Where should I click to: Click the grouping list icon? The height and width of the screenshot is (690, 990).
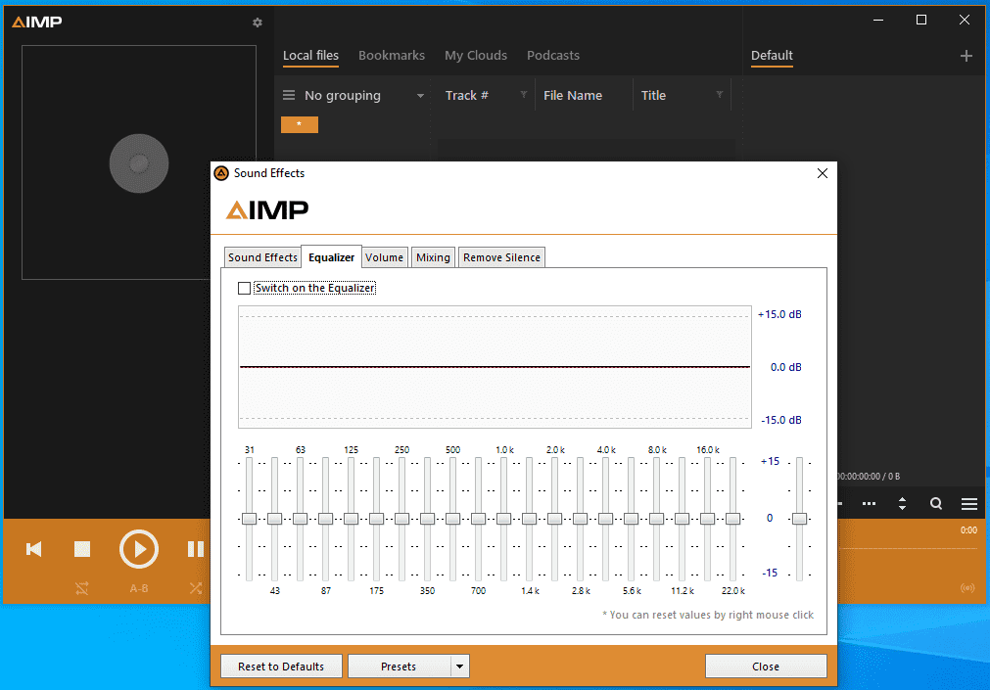pyautogui.click(x=289, y=95)
